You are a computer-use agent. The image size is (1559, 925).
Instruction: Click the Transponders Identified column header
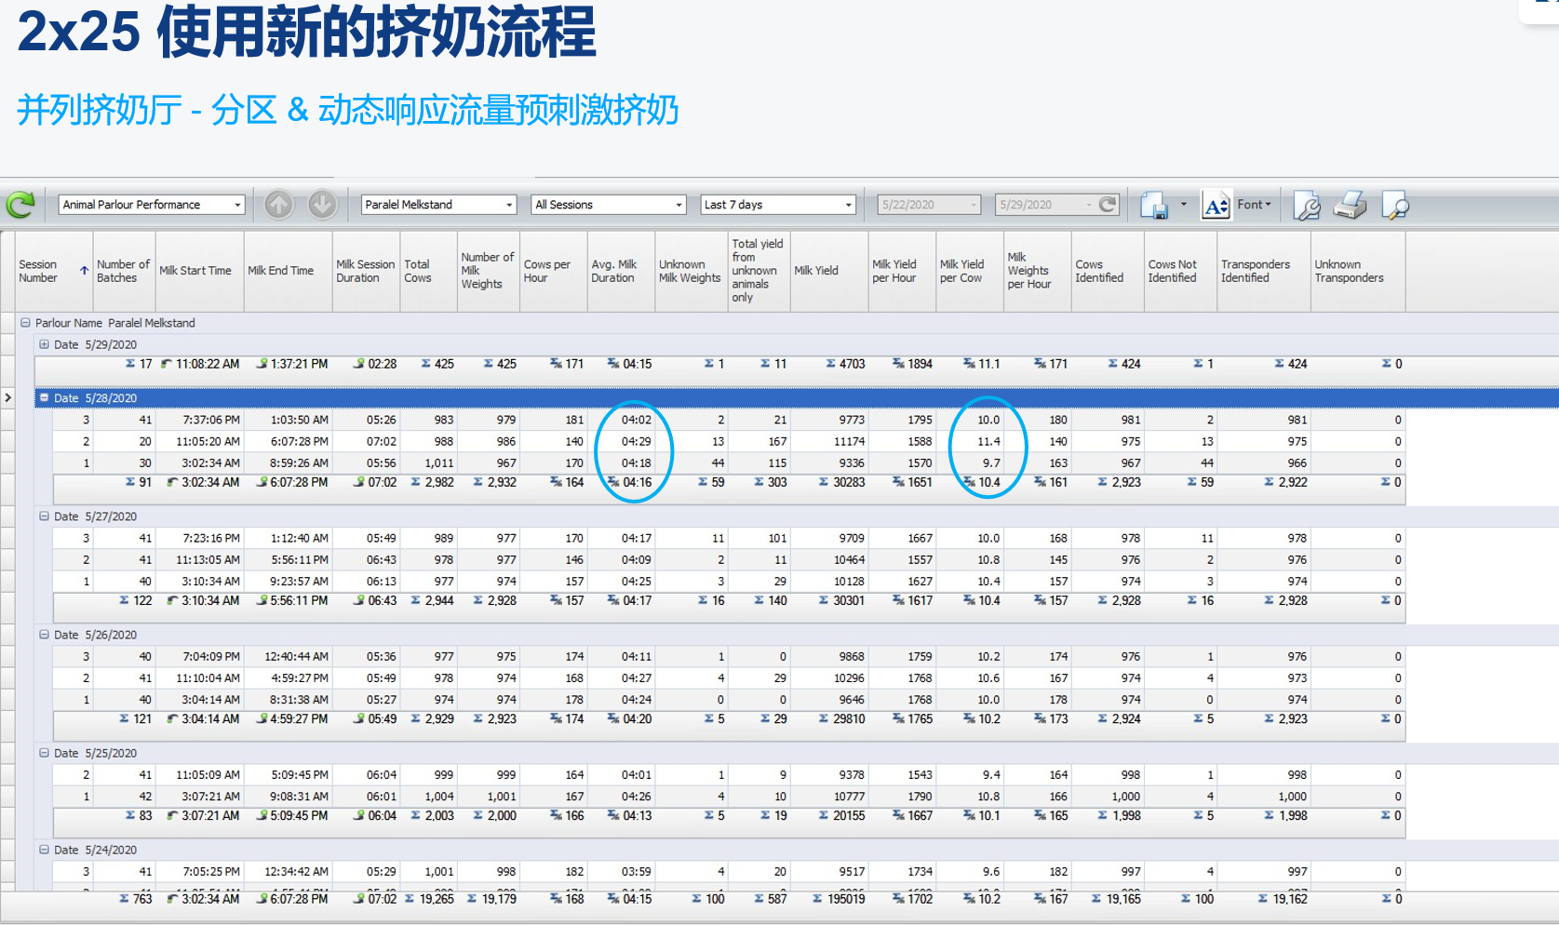click(x=1264, y=271)
